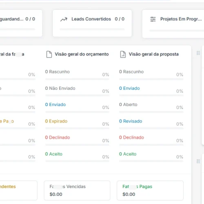
Task: Click the Projetos Em Progresso sliders icon
Action: tap(153, 19)
